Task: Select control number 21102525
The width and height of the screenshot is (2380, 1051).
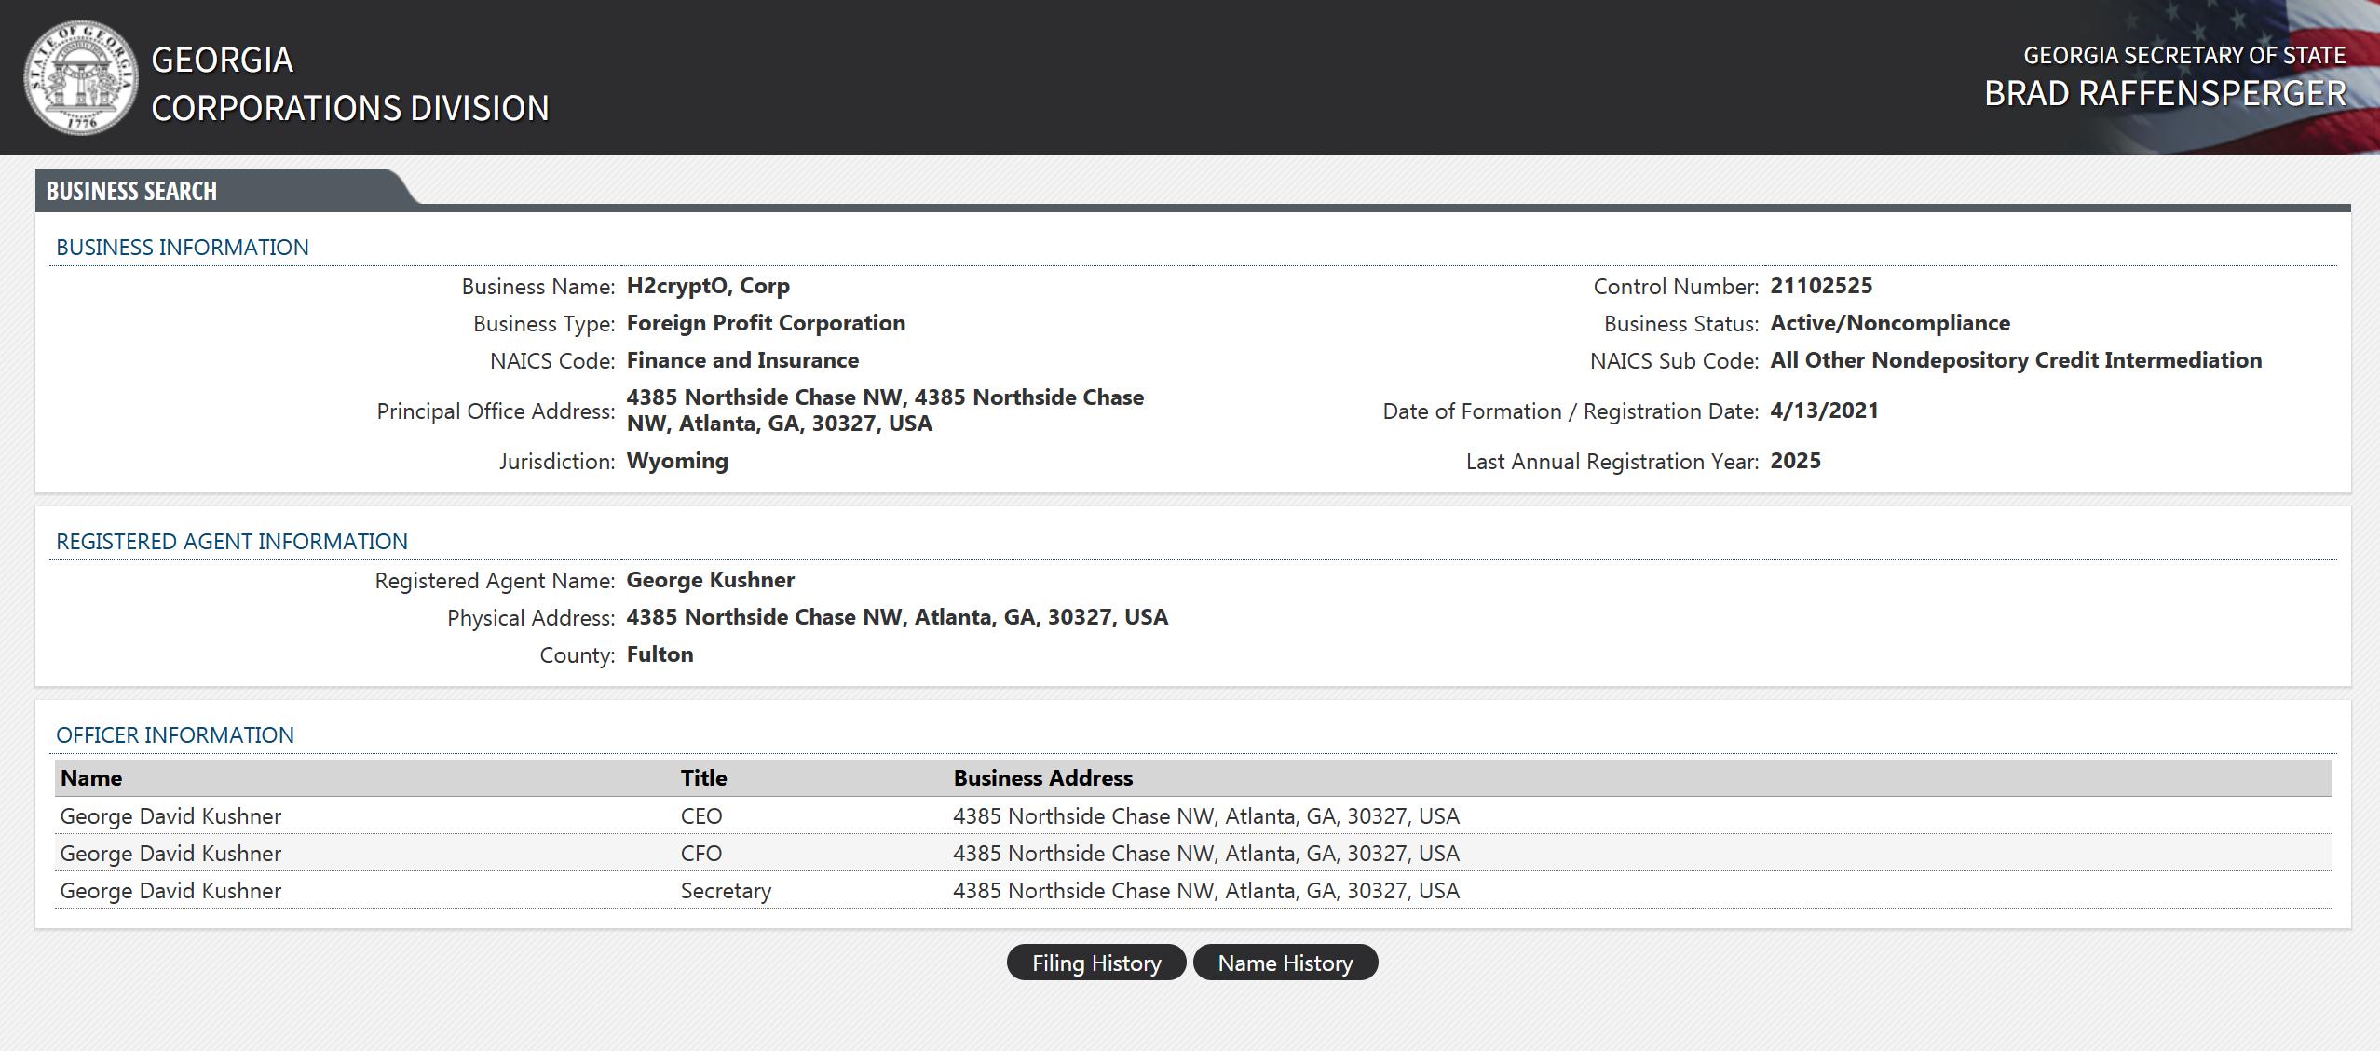Action: coord(1821,286)
